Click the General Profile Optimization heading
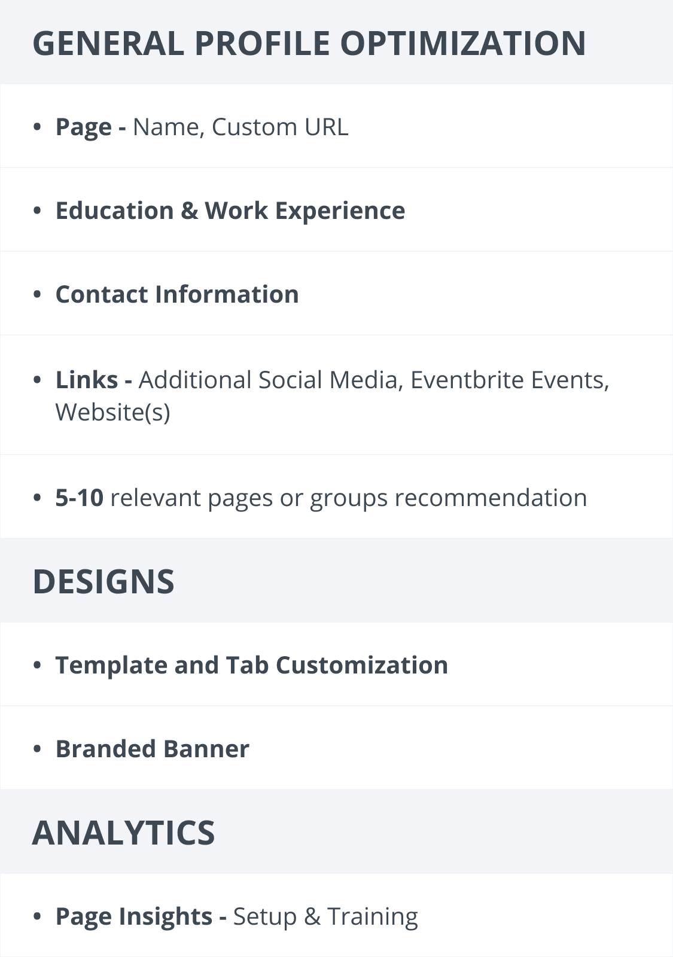This screenshot has width=673, height=957. pos(309,43)
